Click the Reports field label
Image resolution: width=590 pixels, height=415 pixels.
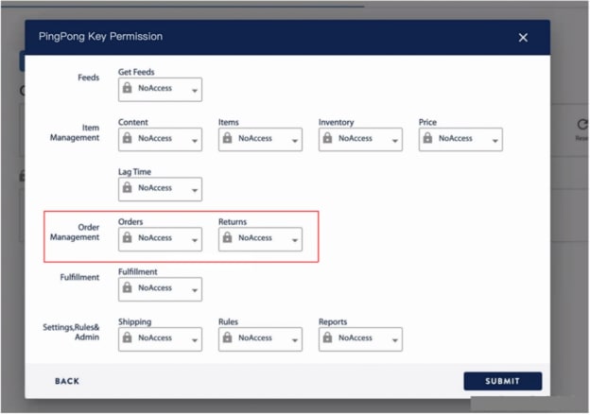point(333,322)
